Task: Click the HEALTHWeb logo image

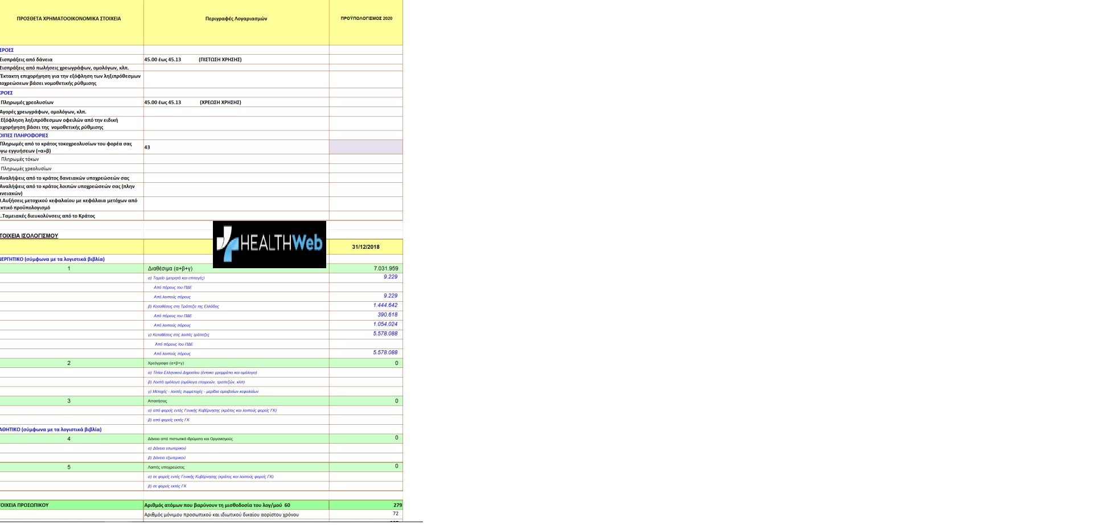Action: 269,244
